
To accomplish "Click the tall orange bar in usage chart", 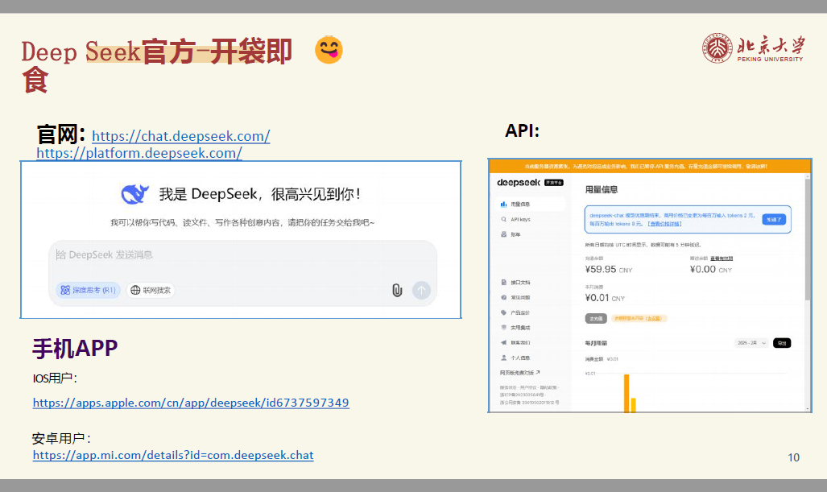I will pos(626,393).
